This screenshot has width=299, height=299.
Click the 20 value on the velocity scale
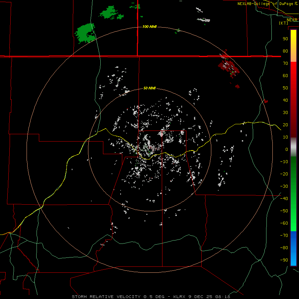tap(285, 125)
